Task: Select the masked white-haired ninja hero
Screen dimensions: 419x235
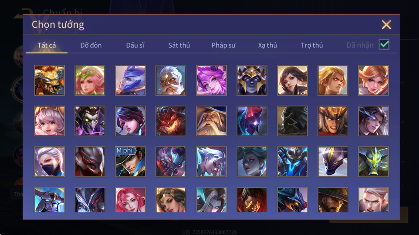Action: click(49, 162)
